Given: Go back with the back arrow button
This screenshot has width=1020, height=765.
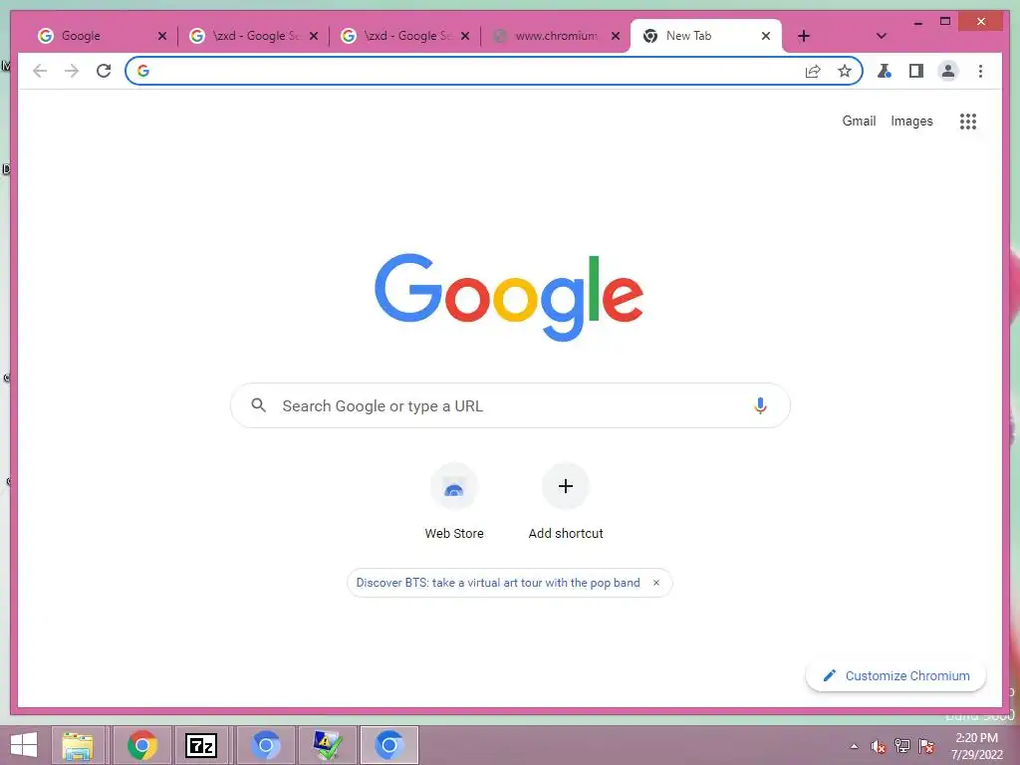Looking at the screenshot, I should 40,71.
